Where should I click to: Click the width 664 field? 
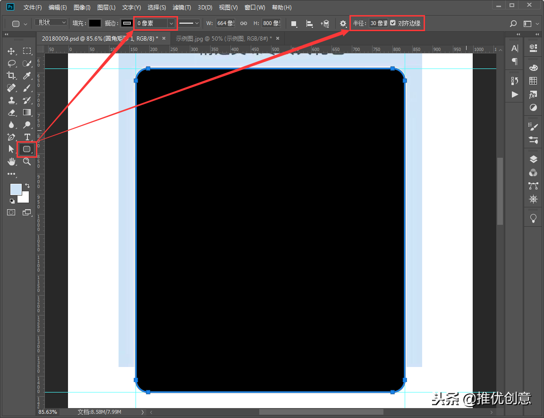click(226, 23)
